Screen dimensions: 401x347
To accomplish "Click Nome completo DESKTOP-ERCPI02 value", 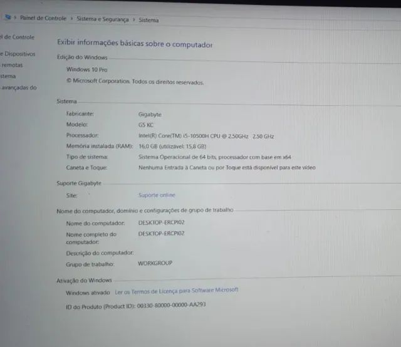I will (161, 234).
